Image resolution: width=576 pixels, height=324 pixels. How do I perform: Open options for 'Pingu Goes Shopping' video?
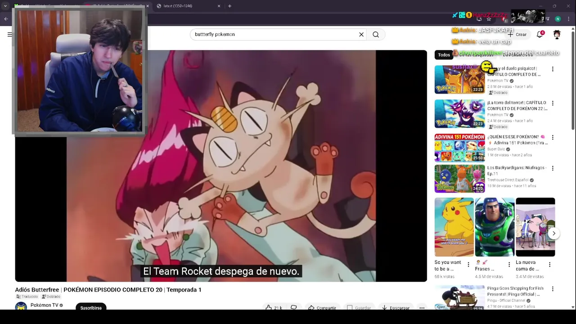point(553,289)
